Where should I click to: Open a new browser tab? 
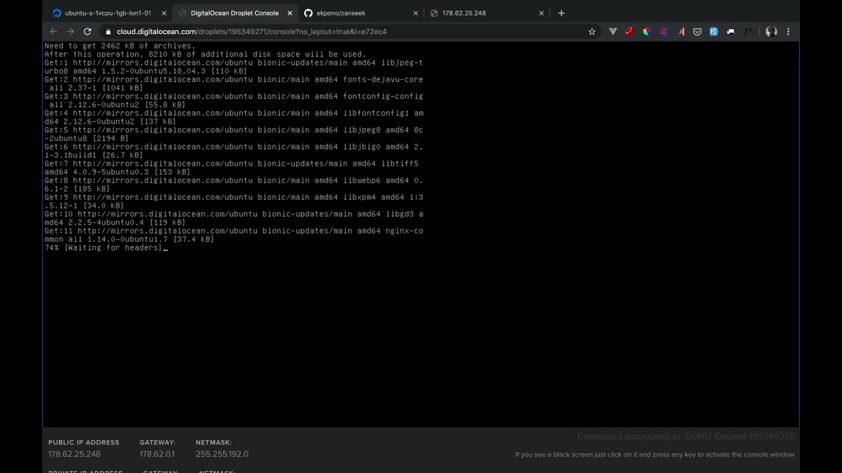561,13
